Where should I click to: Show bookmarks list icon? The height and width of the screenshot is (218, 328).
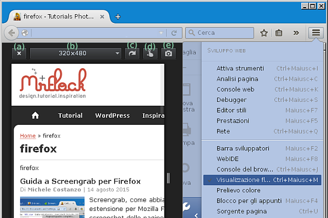[x=279, y=33]
